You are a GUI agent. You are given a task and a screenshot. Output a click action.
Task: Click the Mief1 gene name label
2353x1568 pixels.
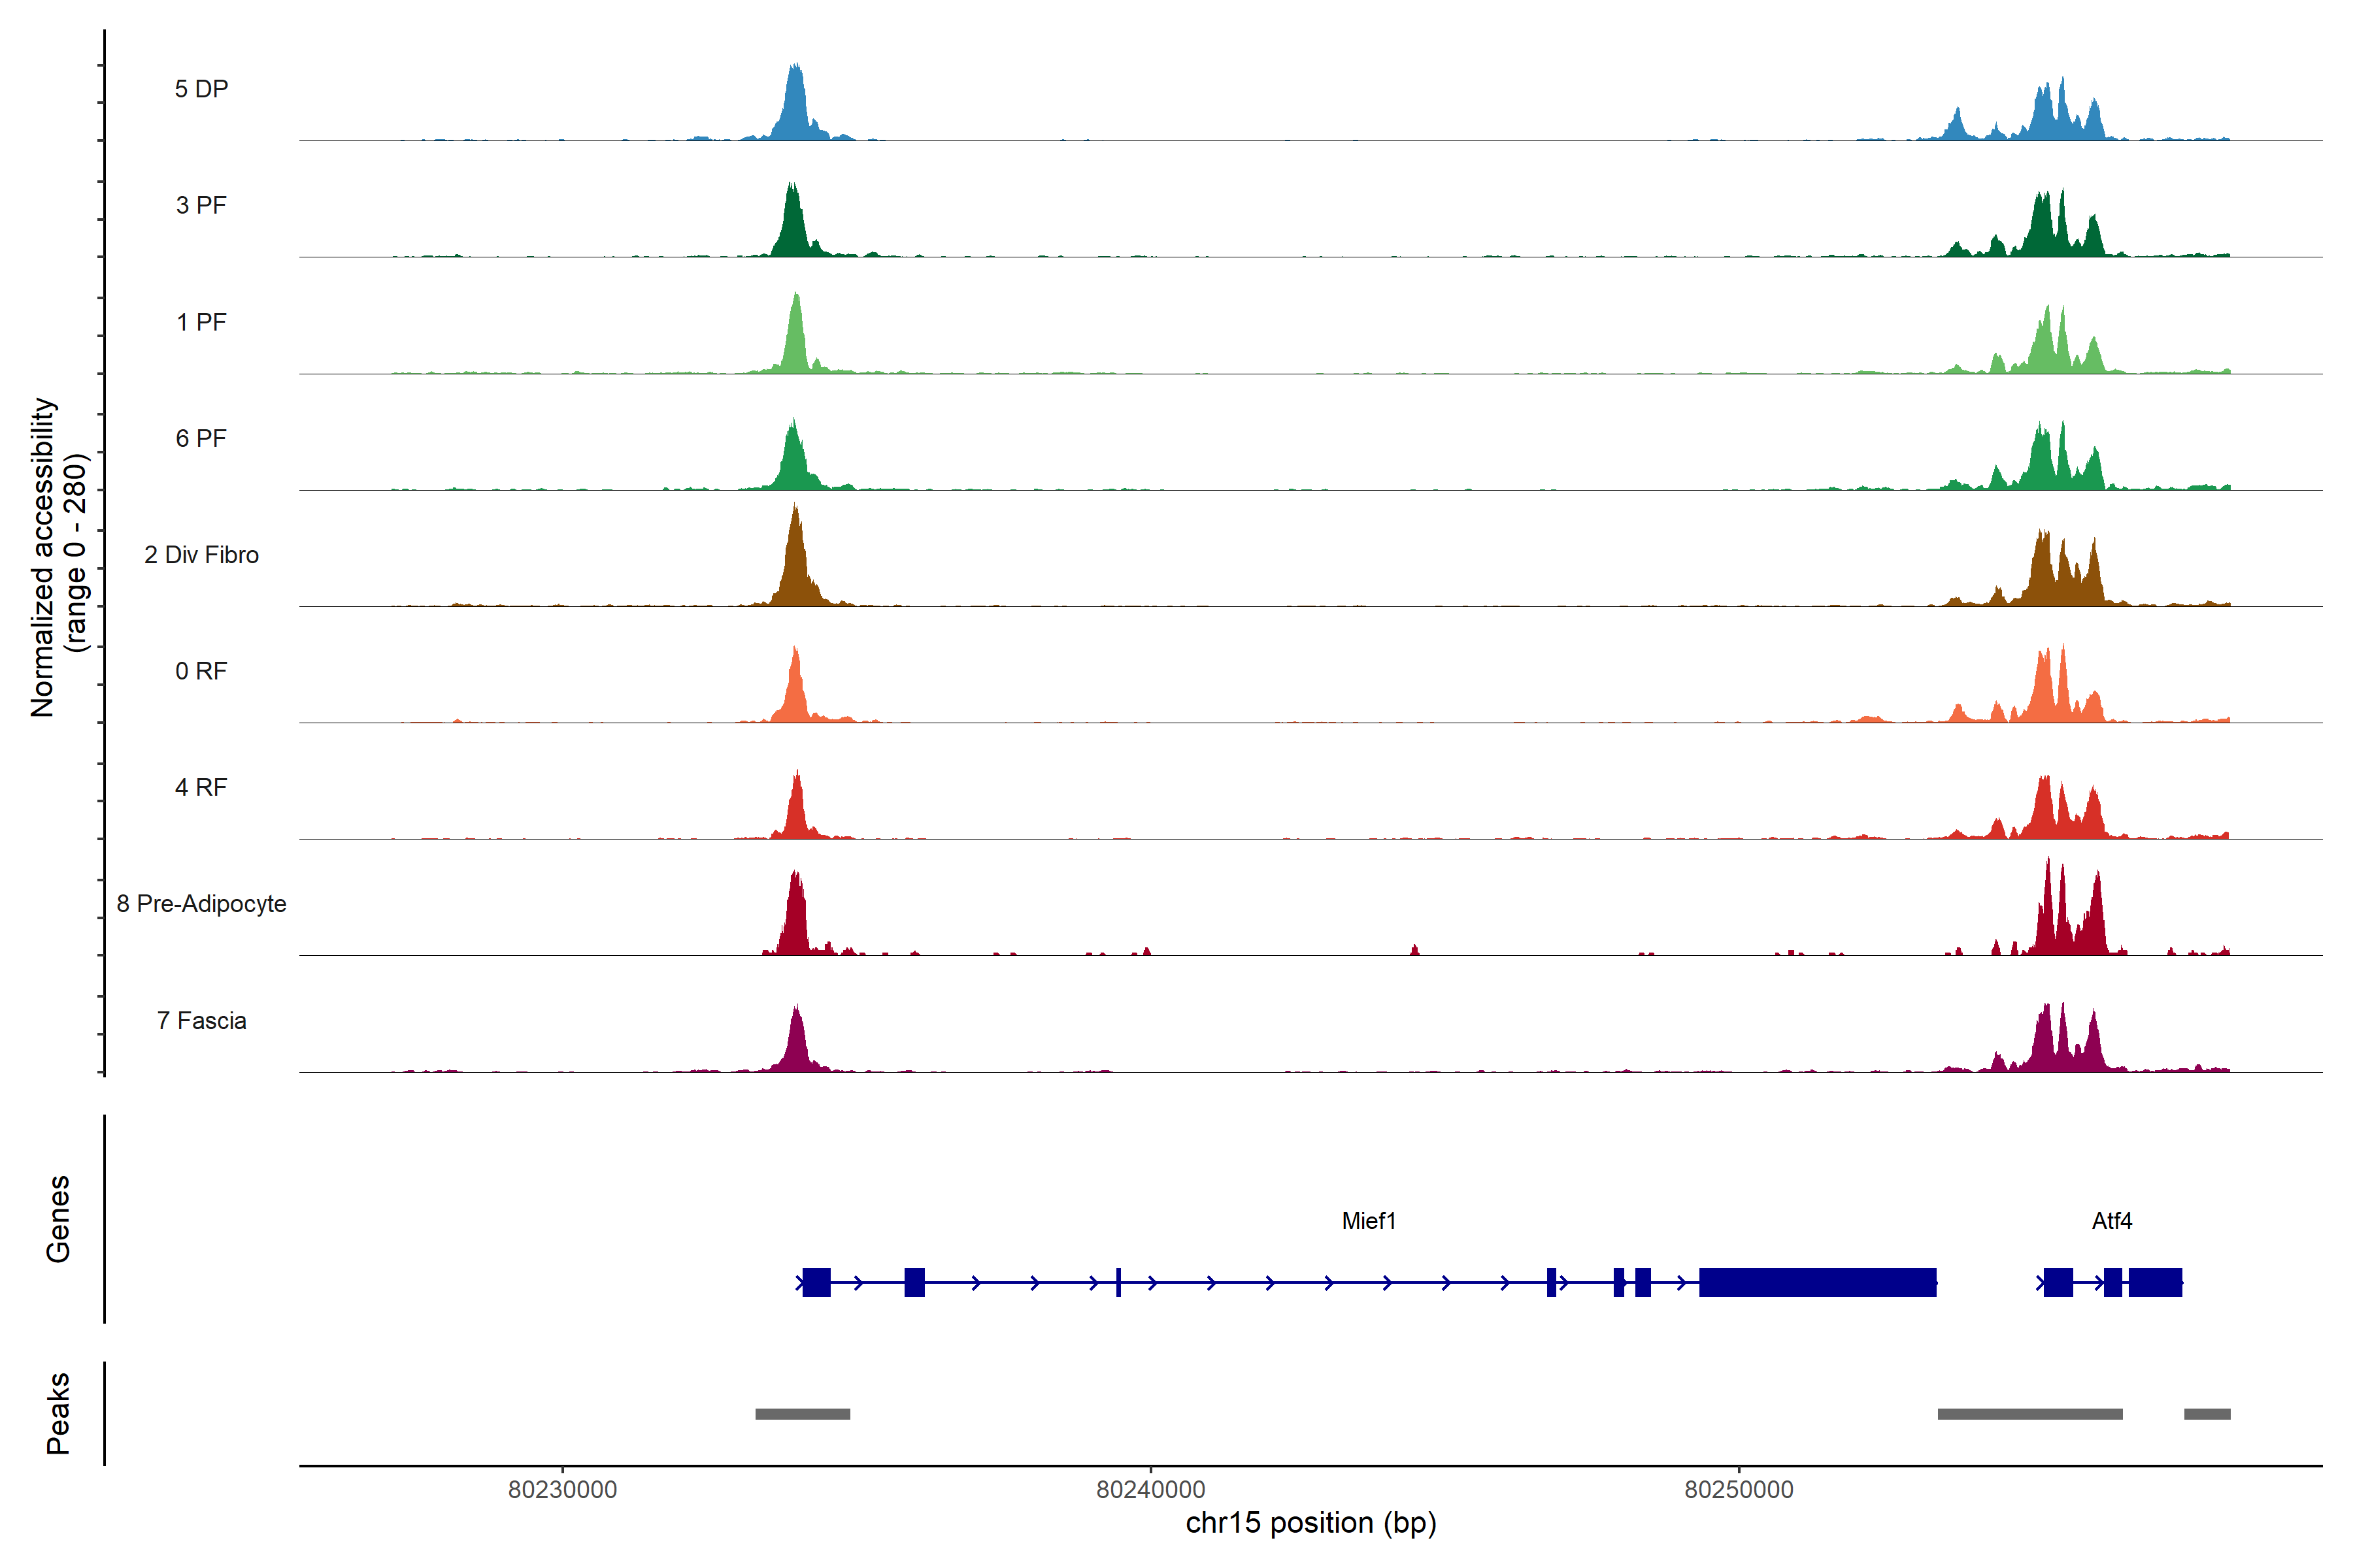point(1369,1221)
